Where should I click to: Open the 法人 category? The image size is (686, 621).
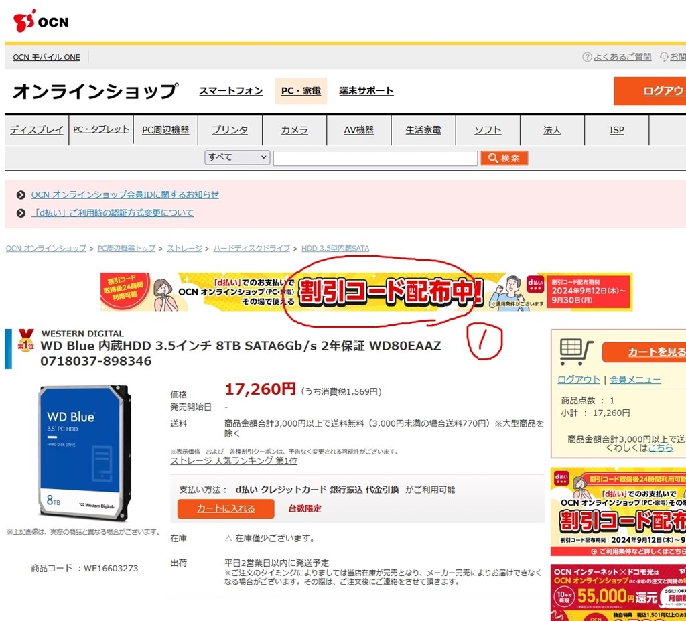tap(552, 130)
